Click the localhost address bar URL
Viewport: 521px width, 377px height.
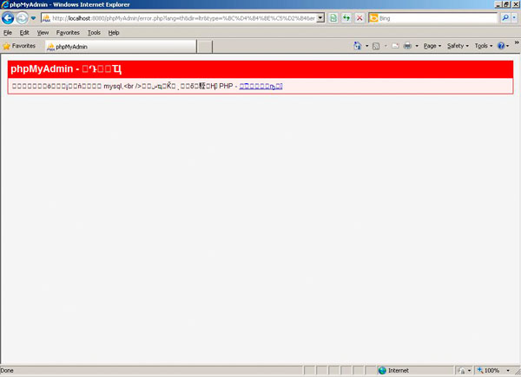click(183, 18)
